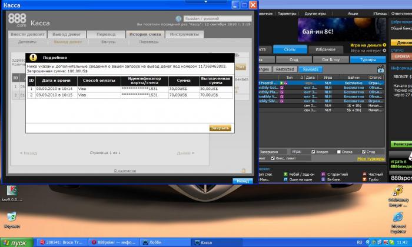This screenshot has width=412, height=247.
Task: Open the Мои турниры link
Action: tap(371, 159)
